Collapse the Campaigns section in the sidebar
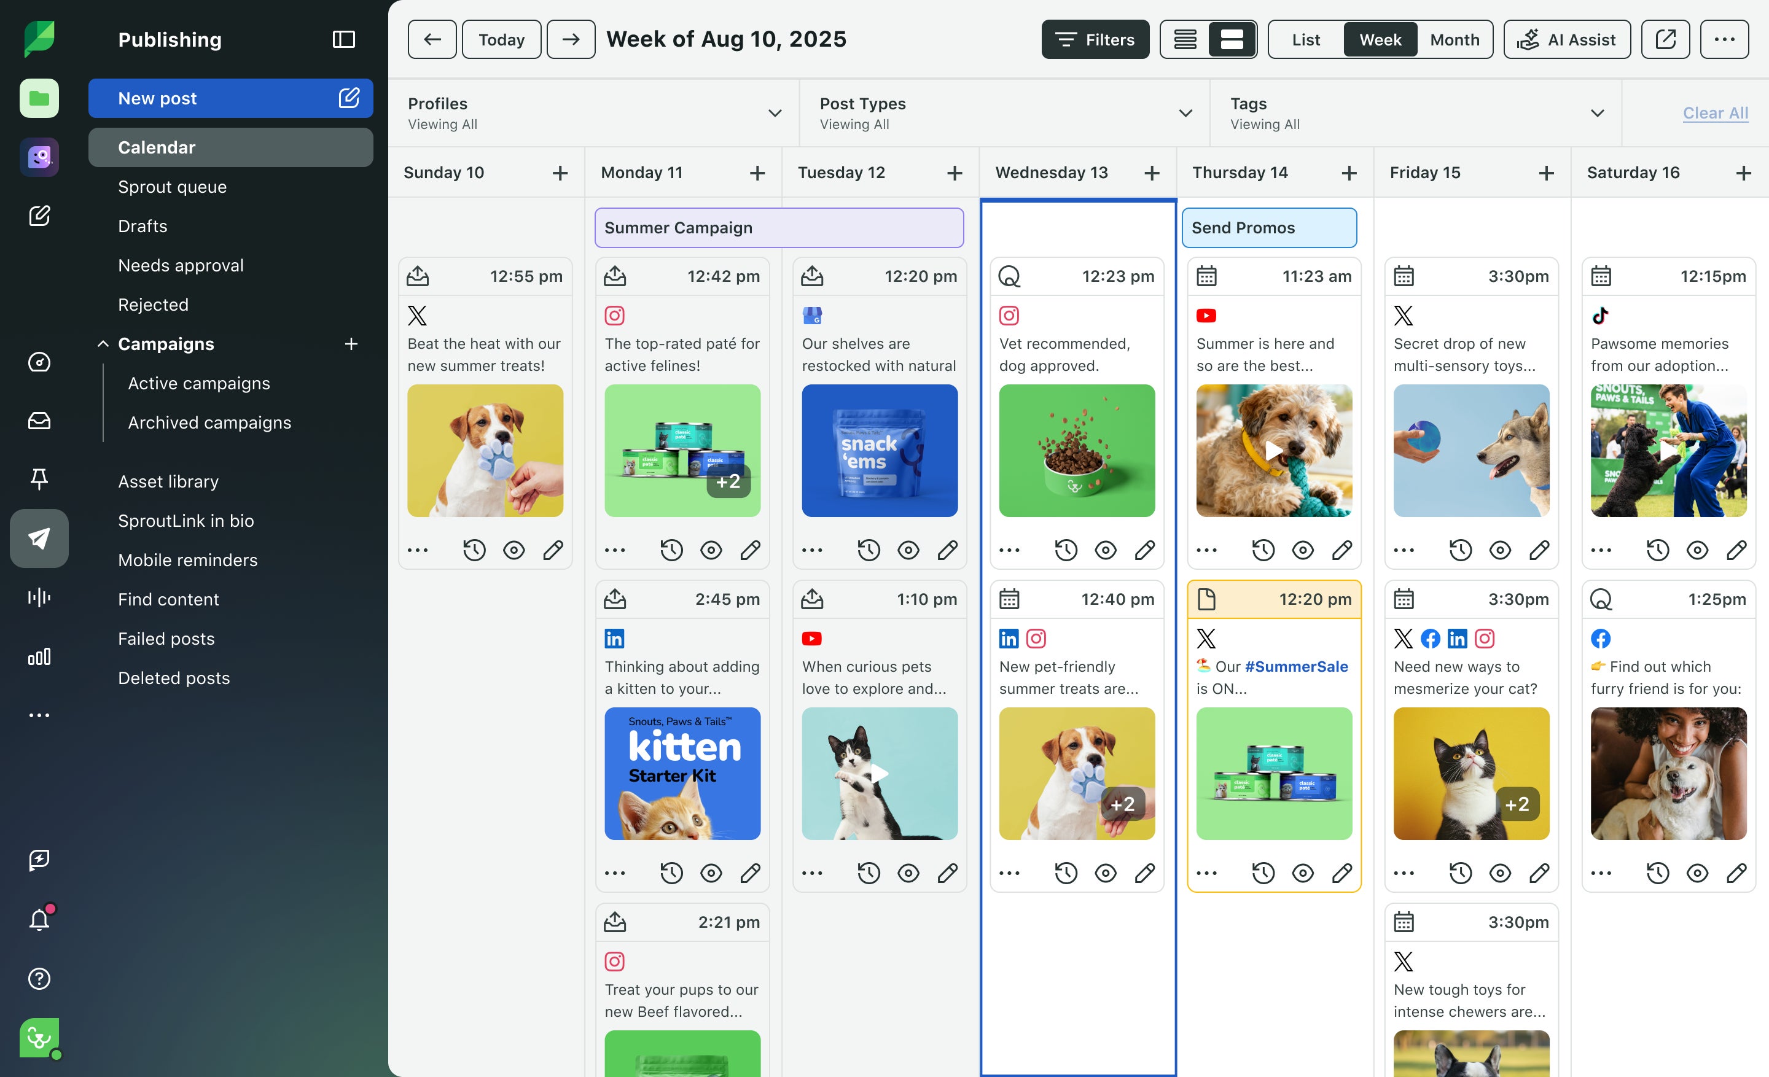 point(103,344)
